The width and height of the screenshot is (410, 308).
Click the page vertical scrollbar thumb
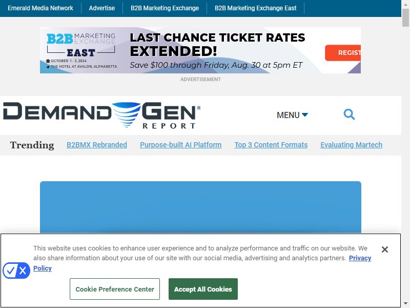click(405, 17)
